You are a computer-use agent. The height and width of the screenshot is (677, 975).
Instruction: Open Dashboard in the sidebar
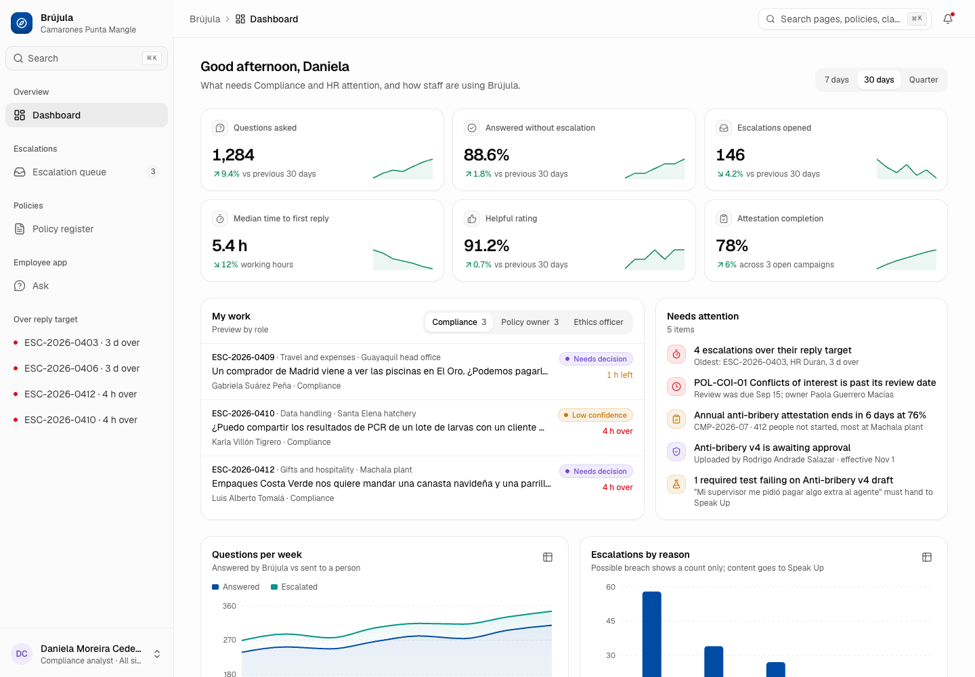[87, 115]
